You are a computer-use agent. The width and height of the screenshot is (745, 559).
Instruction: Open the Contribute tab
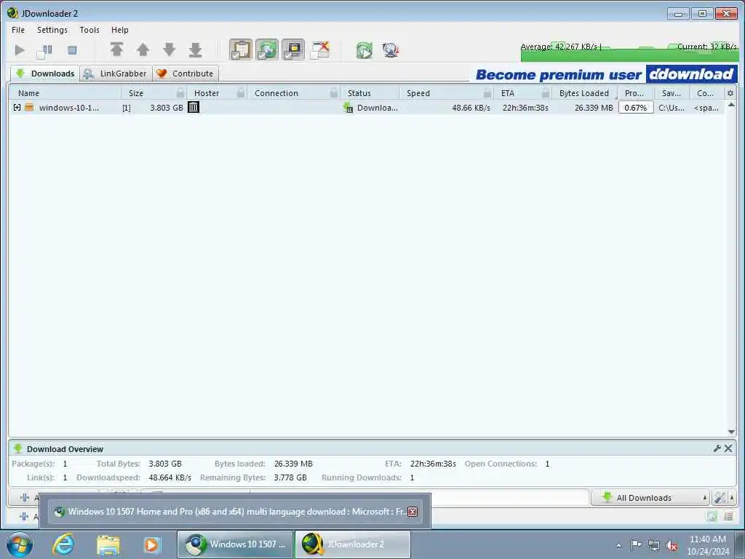point(186,74)
